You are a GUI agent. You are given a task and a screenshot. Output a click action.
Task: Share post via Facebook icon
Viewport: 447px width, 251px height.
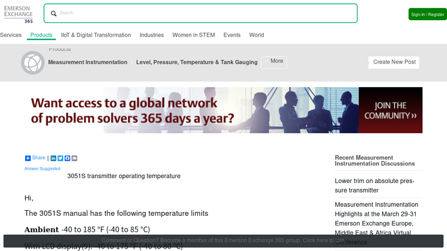[67, 158]
